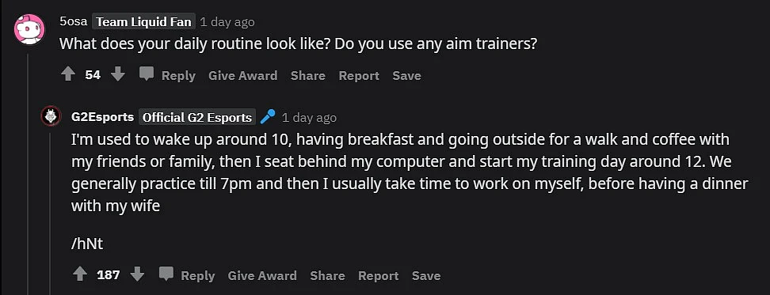The width and height of the screenshot is (770, 295).
Task: Click speech bubble icon under G2Esports reply
Action: (166, 274)
